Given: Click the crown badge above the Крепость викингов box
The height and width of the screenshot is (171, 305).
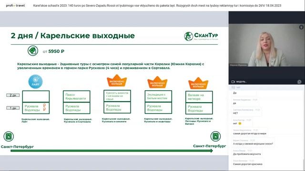Looking at the screenshot, I should pyautogui.click(x=117, y=81).
